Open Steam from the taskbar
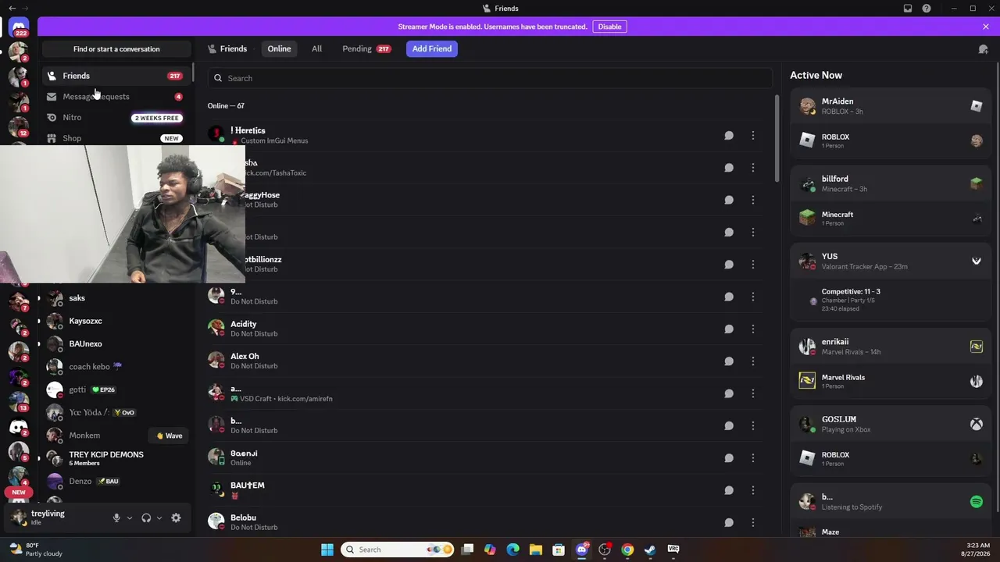This screenshot has width=1000, height=562. (x=650, y=550)
